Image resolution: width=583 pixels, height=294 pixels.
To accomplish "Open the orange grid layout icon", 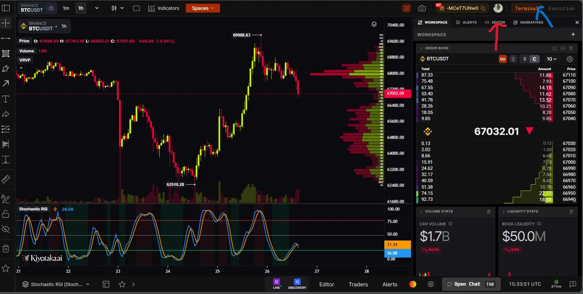I will (x=406, y=8).
